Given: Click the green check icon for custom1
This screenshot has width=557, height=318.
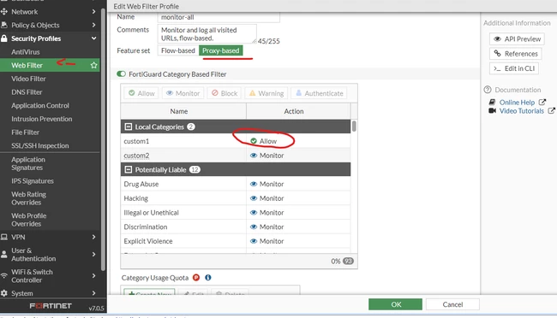Looking at the screenshot, I should [x=254, y=141].
